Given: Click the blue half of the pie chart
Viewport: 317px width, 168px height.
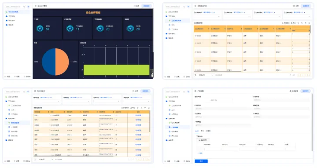Looking at the screenshot, I should coord(48,62).
